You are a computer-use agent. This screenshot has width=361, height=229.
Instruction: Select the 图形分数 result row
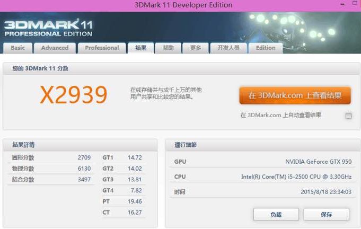(51, 157)
